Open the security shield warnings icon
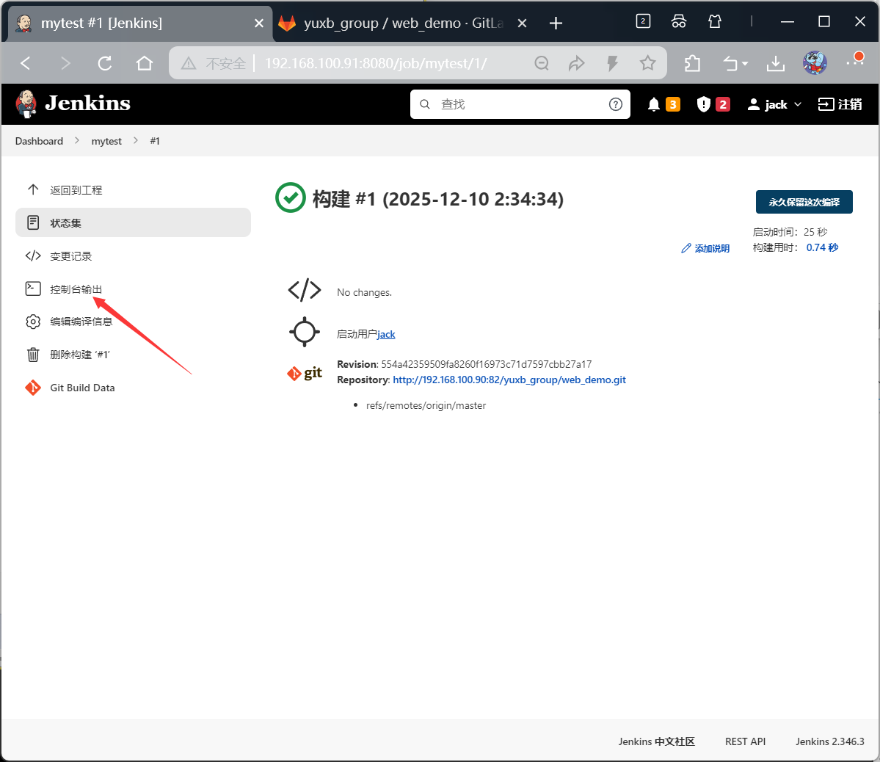Image resolution: width=880 pixels, height=762 pixels. (x=703, y=104)
